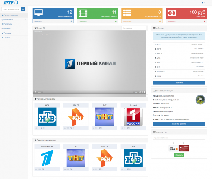Click the list icon on the orange card

click(127, 13)
